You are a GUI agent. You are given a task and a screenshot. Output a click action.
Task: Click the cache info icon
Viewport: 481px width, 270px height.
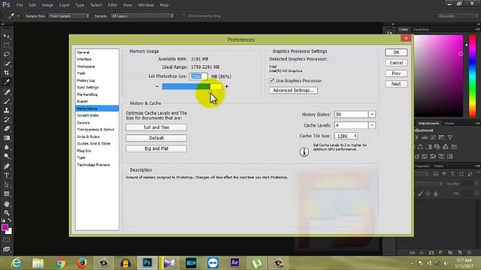pyautogui.click(x=304, y=151)
